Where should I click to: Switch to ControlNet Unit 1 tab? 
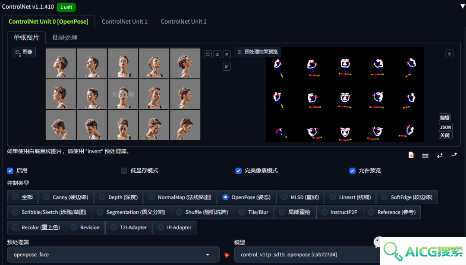(x=125, y=22)
